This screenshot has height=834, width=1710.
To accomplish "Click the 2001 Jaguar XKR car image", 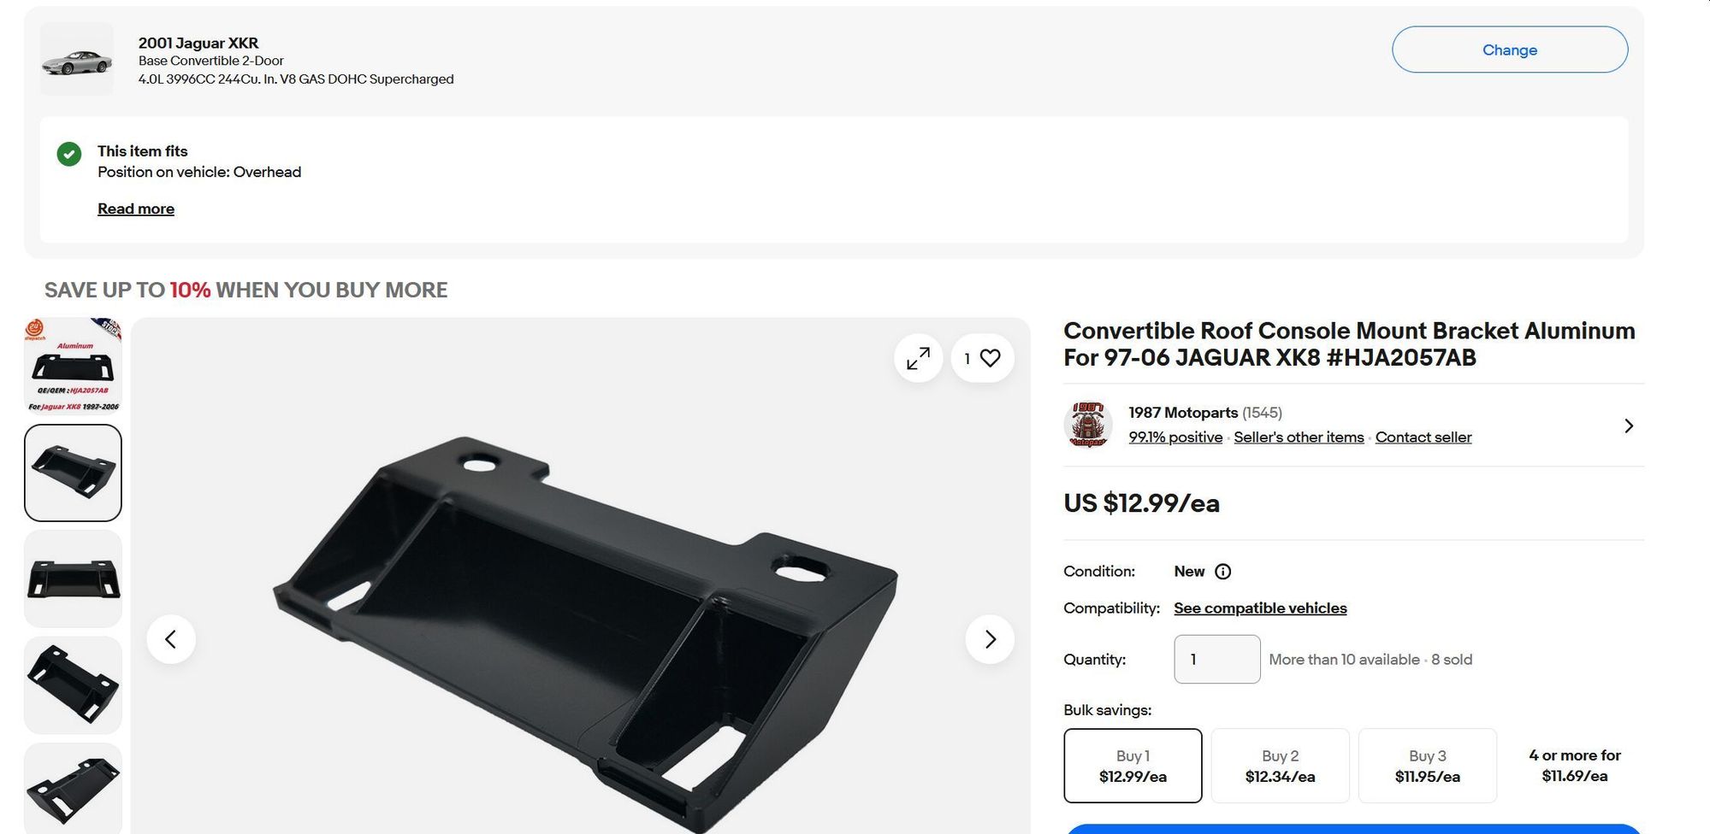I will (77, 60).
